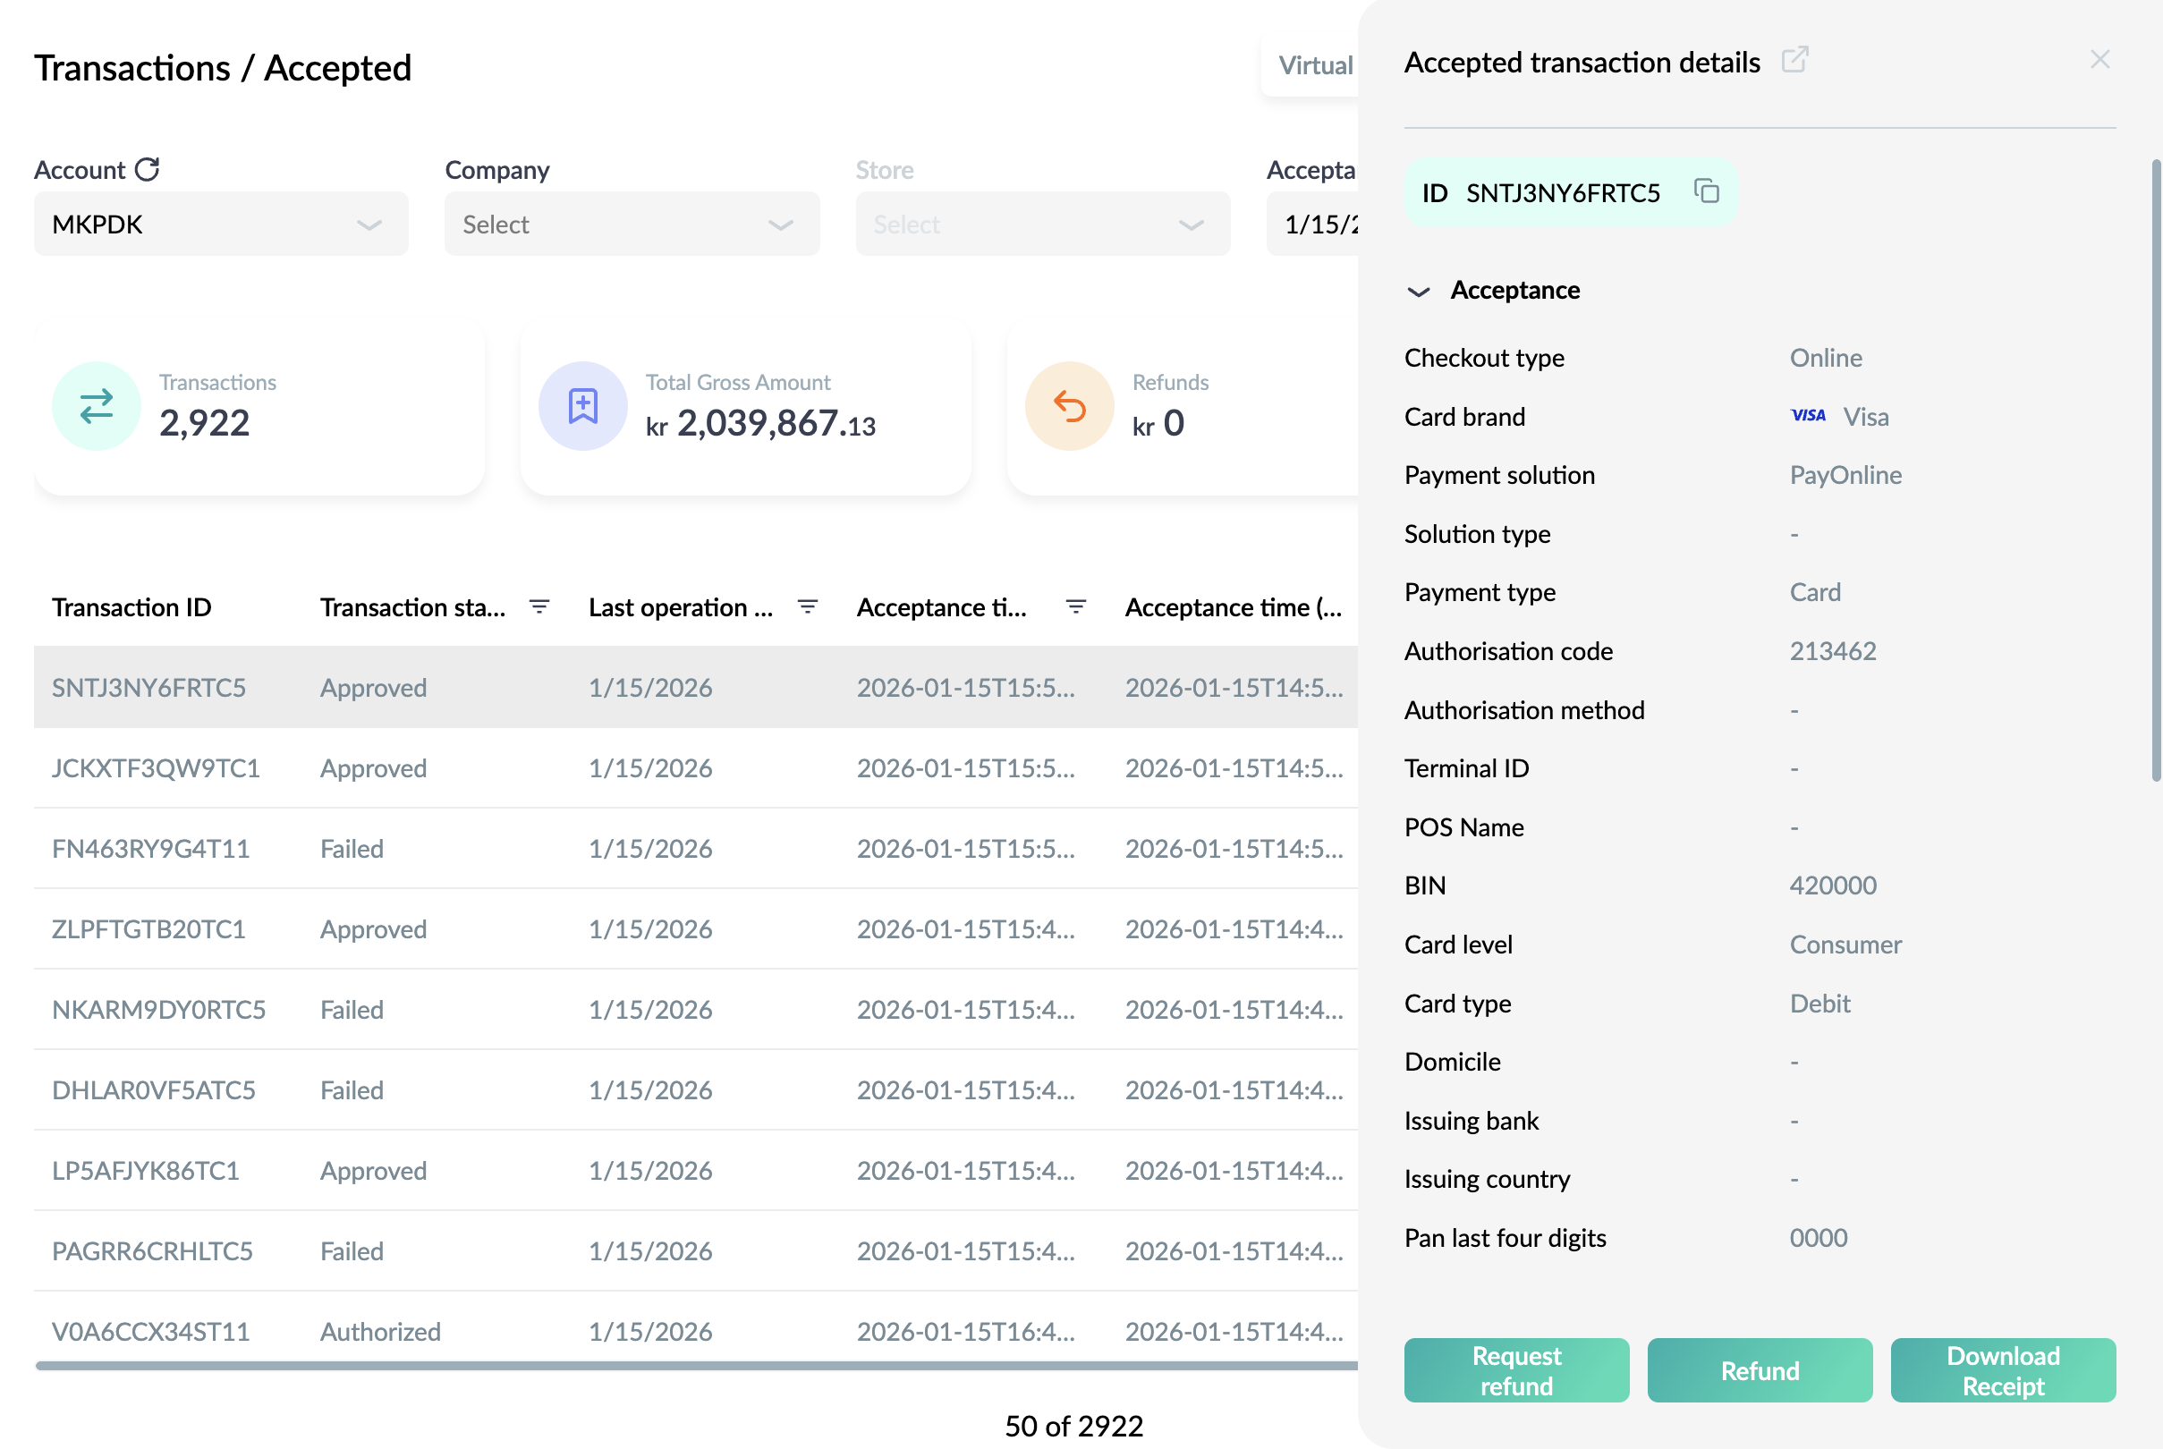
Task: Select transaction row JCKXTF3QW9TC1
Action: 696,768
